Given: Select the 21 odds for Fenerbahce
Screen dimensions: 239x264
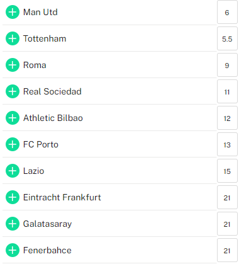Looking at the screenshot, I should click(227, 250).
